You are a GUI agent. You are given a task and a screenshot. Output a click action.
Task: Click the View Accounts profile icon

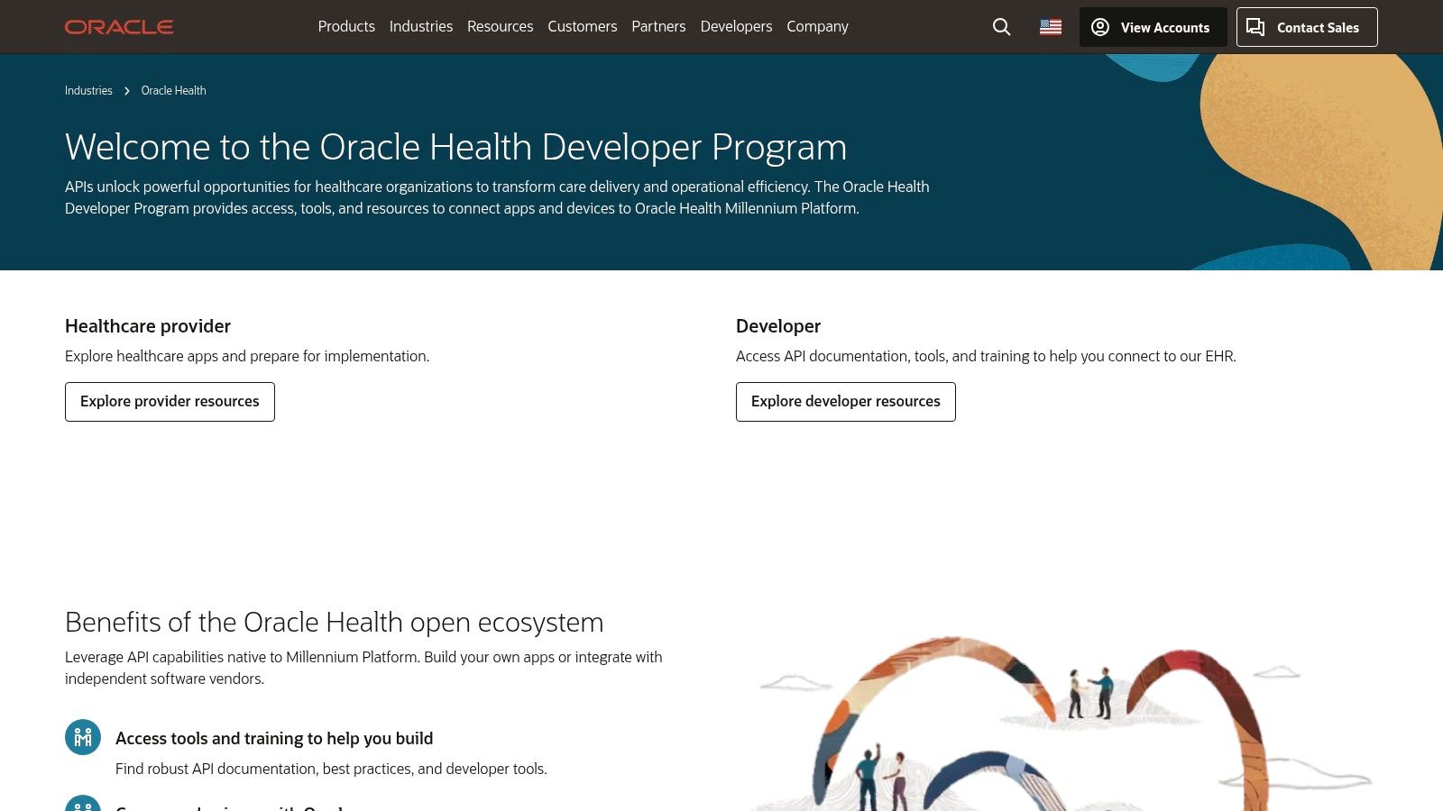(x=1100, y=27)
